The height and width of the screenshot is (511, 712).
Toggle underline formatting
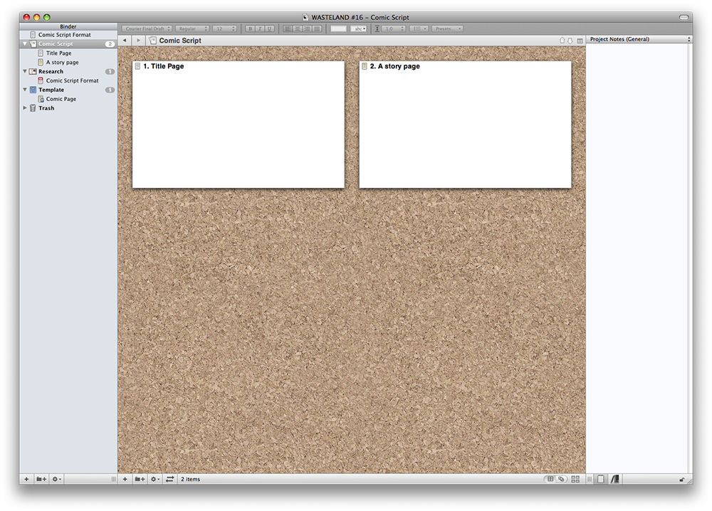[x=269, y=28]
